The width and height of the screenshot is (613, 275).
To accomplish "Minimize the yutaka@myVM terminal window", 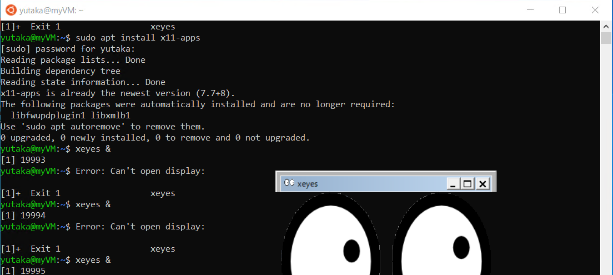I will point(530,10).
